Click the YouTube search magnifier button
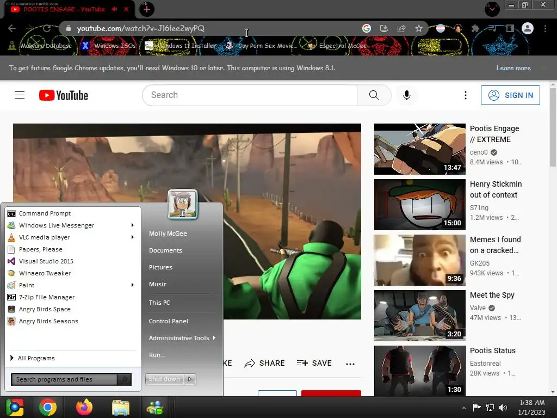Viewport: 557px width, 418px height. pyautogui.click(x=374, y=95)
